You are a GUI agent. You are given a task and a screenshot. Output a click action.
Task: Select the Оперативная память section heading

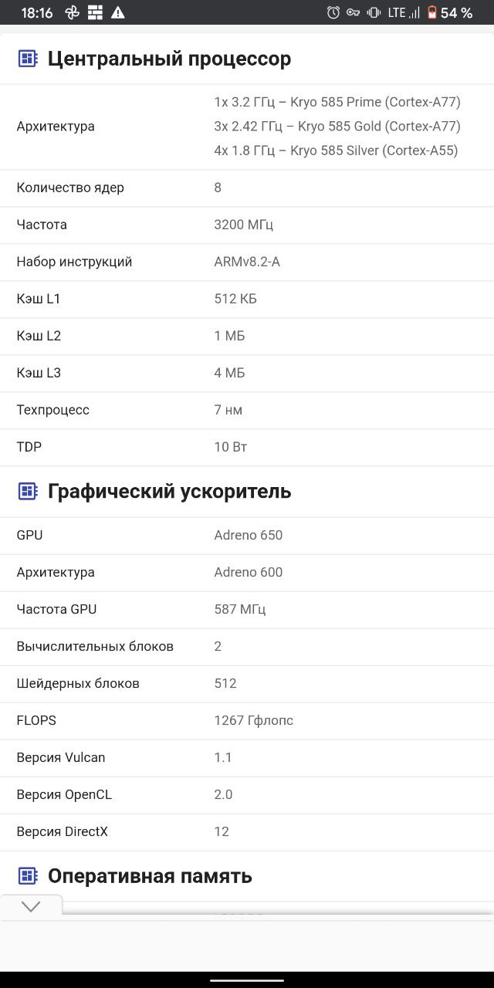pyautogui.click(x=150, y=875)
